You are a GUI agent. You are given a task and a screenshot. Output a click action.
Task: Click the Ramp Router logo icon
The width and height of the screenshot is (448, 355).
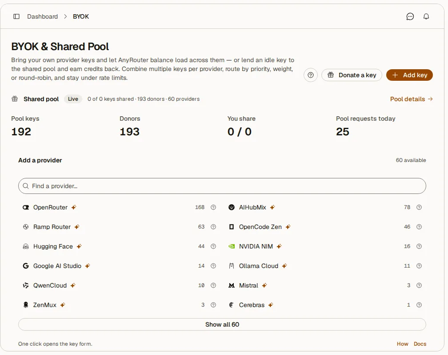click(x=26, y=227)
